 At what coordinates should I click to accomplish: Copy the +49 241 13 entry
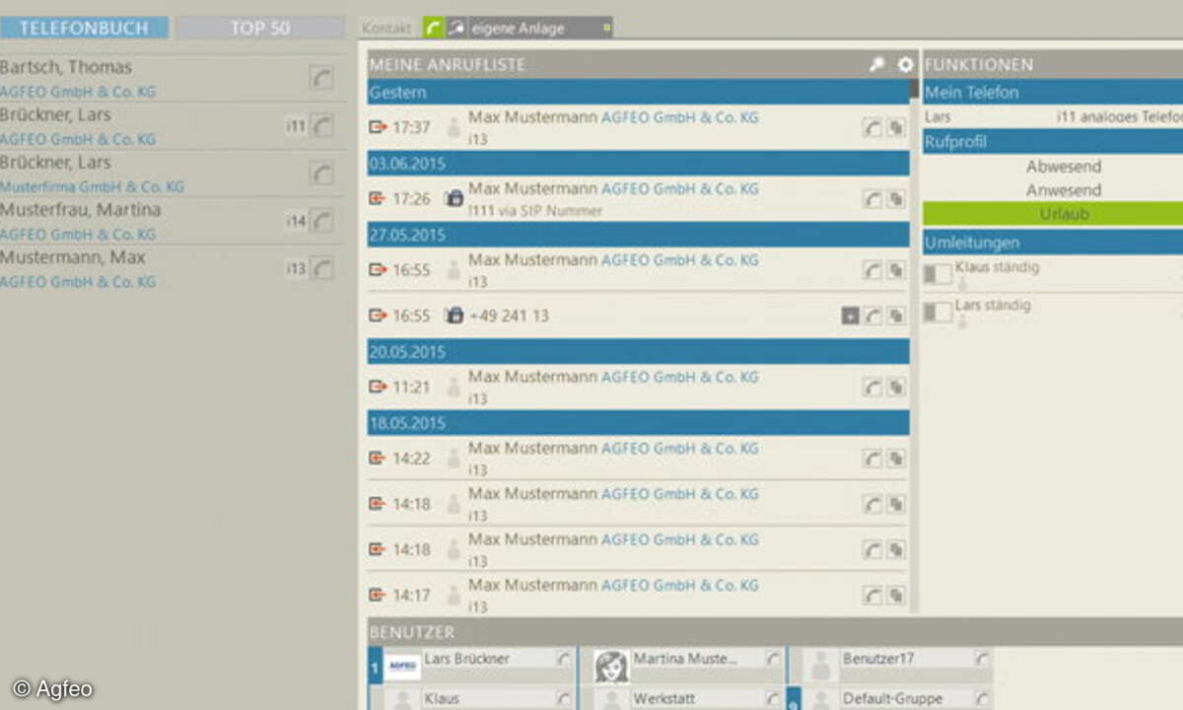pos(895,316)
